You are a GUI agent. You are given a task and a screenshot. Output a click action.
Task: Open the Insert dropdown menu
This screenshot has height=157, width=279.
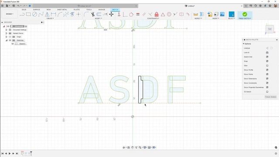click(216, 18)
